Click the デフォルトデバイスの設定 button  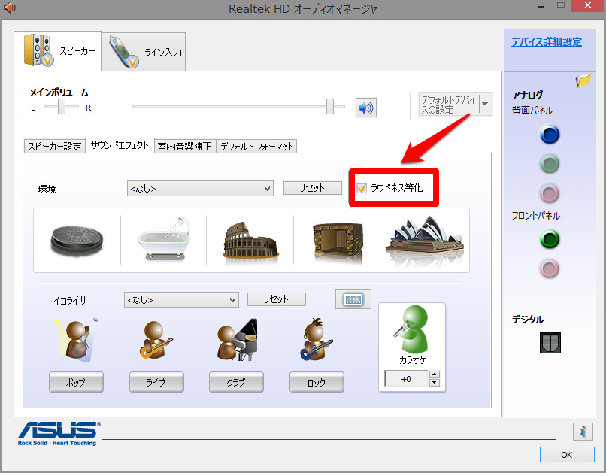(x=449, y=105)
